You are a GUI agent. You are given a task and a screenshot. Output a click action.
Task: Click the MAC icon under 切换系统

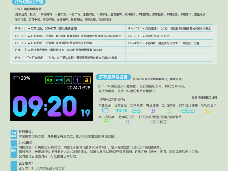tap(139, 110)
